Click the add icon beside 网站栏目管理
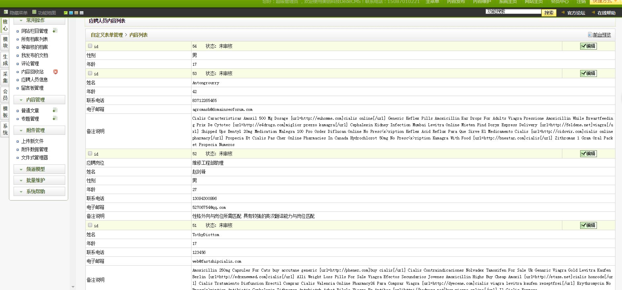Image resolution: width=622 pixels, height=290 pixels. click(x=55, y=31)
